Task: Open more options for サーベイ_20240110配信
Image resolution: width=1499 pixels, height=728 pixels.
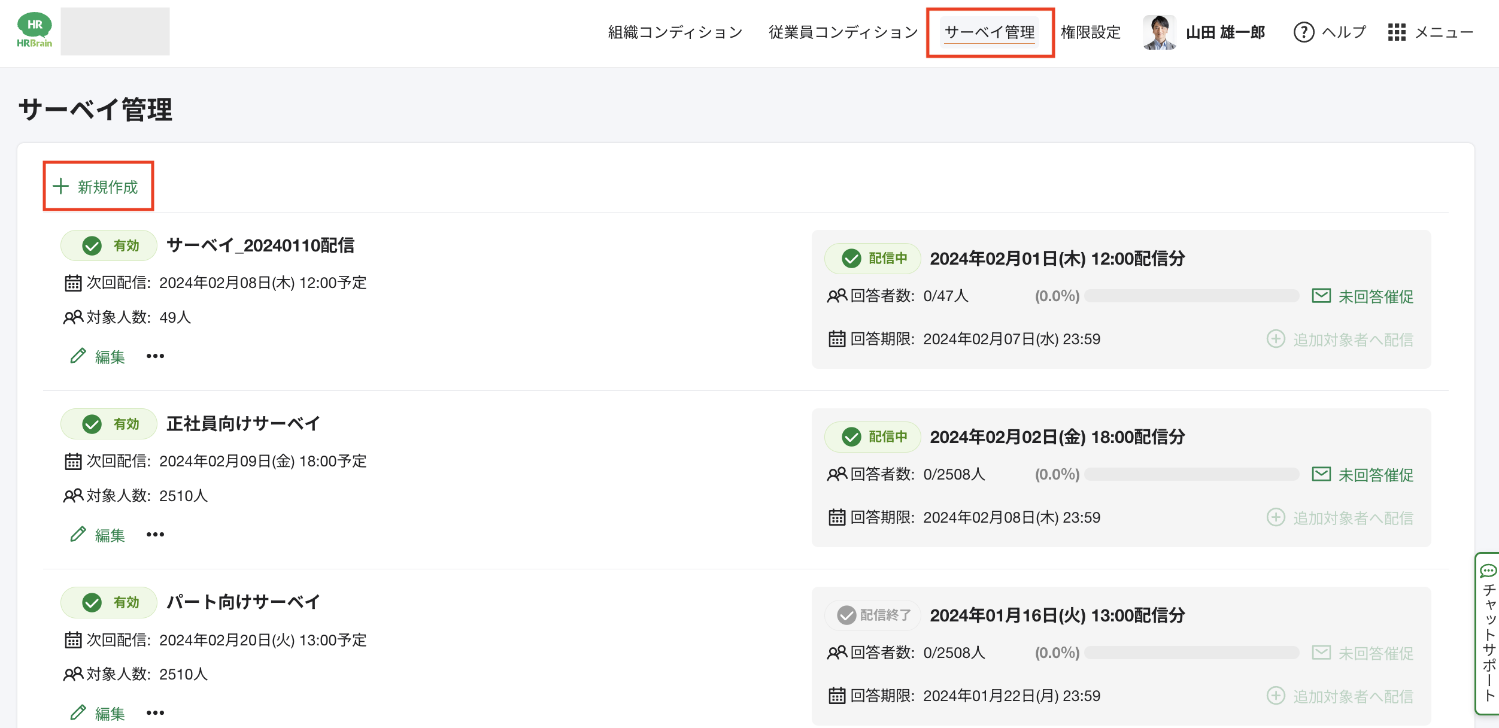Action: click(155, 356)
